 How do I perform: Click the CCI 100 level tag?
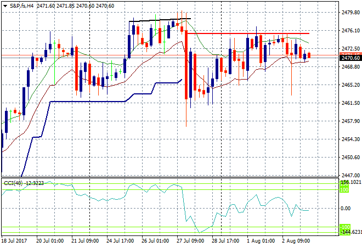pos(344,190)
